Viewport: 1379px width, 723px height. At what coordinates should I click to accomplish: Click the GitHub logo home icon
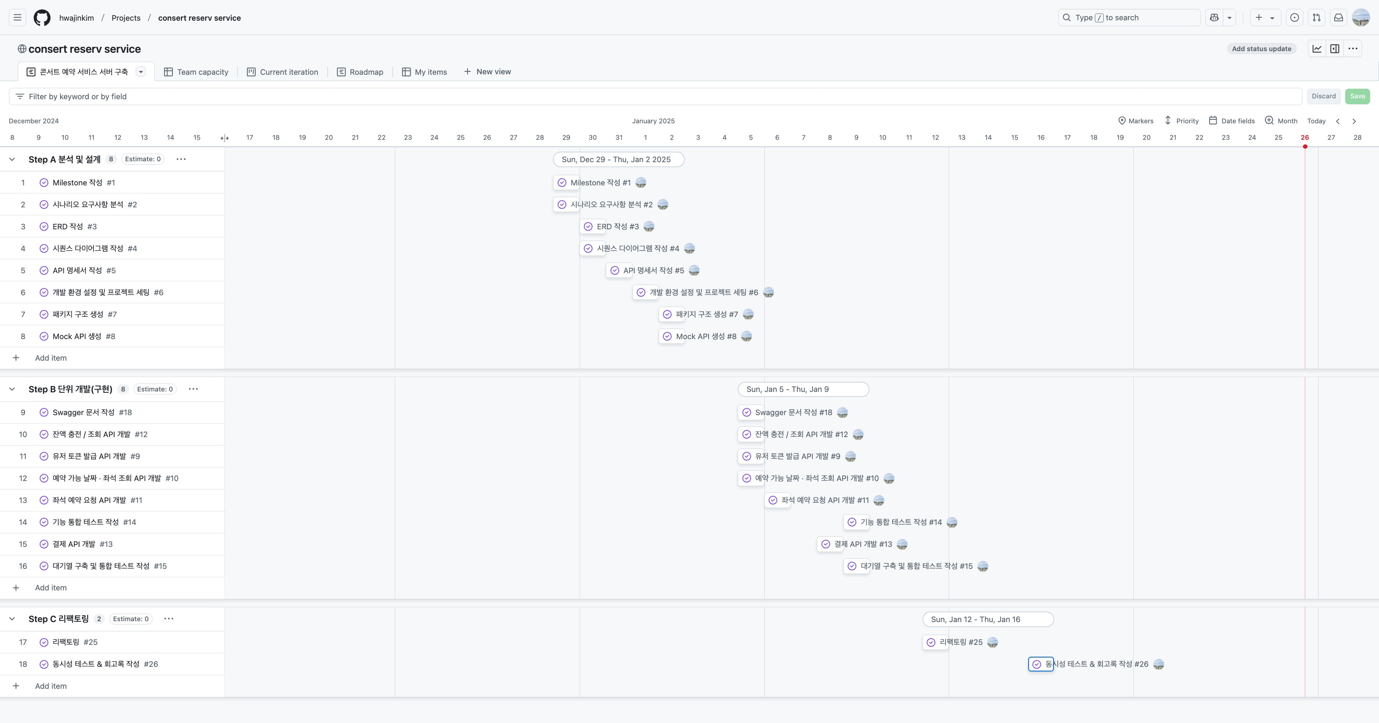[42, 18]
